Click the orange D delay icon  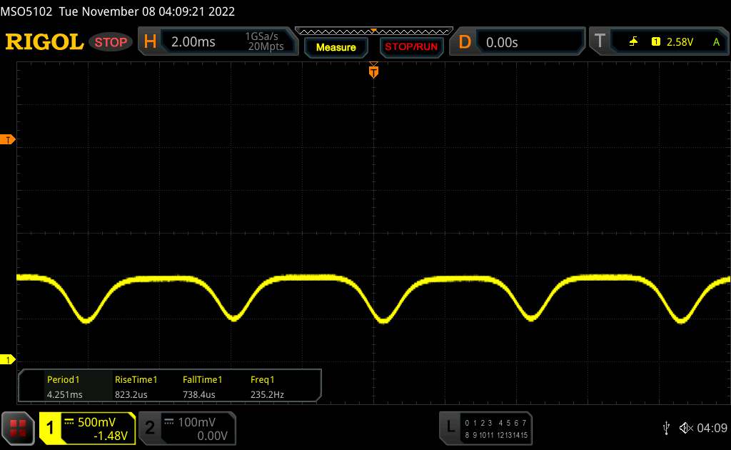[x=465, y=42]
